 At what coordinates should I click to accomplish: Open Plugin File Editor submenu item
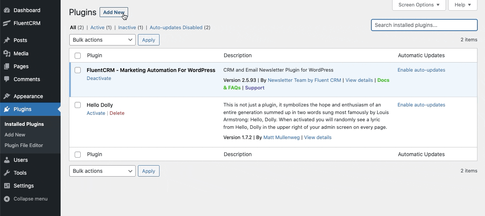(24, 145)
